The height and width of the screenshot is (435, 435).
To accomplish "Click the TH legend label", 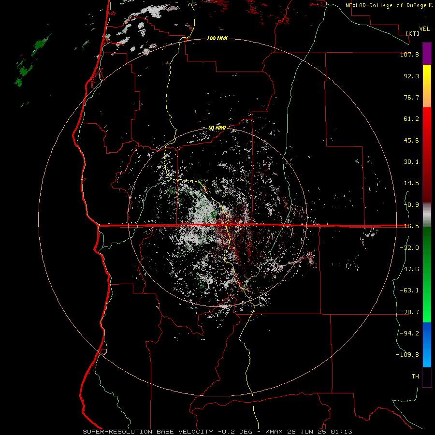I will (415, 377).
